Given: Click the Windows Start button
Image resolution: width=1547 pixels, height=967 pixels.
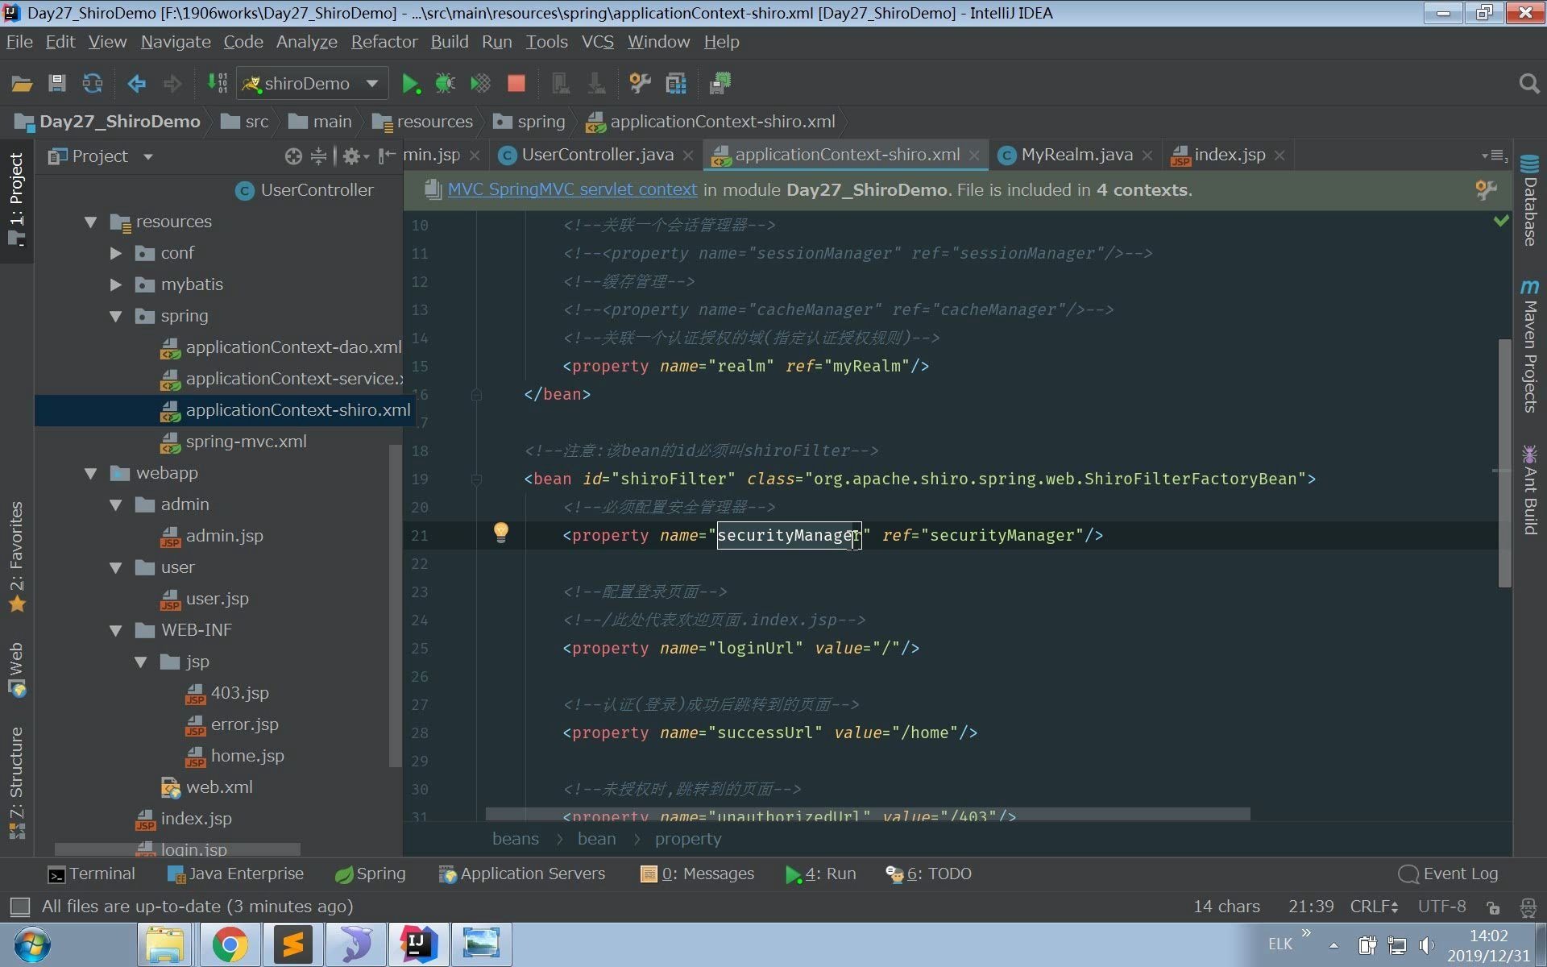Looking at the screenshot, I should (x=32, y=944).
